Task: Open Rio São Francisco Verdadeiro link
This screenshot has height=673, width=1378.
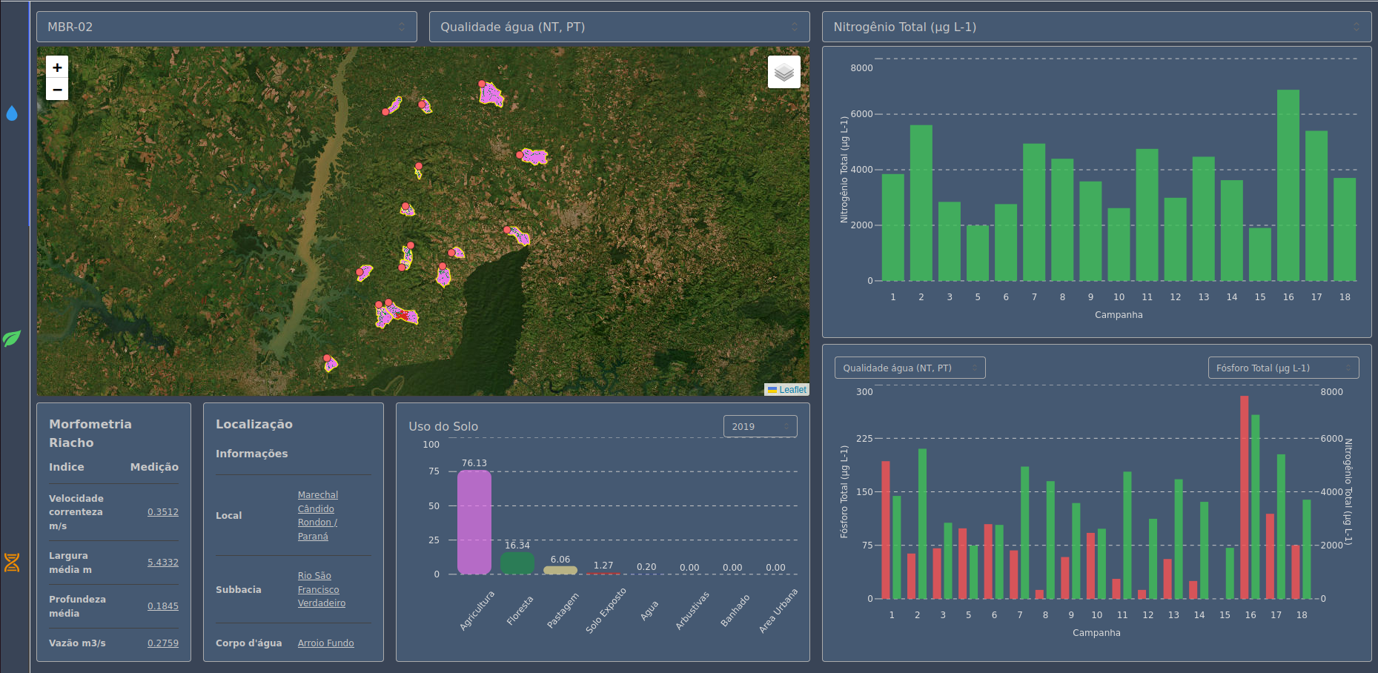Action: 322,589
